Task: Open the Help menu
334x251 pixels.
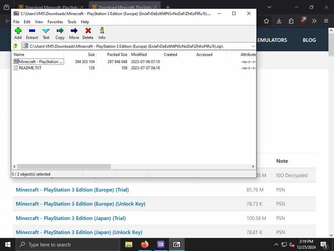Action: pyautogui.click(x=85, y=22)
